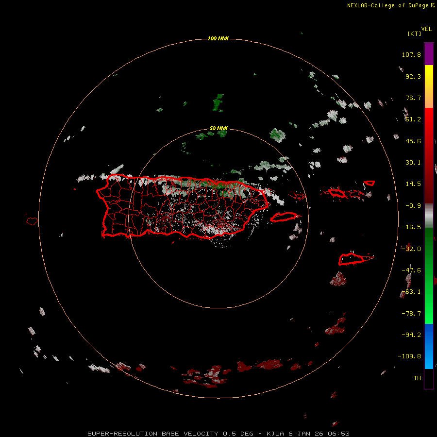This screenshot has height=437, width=437.
Task: Click the -94.2 scale value
Action: point(411,335)
